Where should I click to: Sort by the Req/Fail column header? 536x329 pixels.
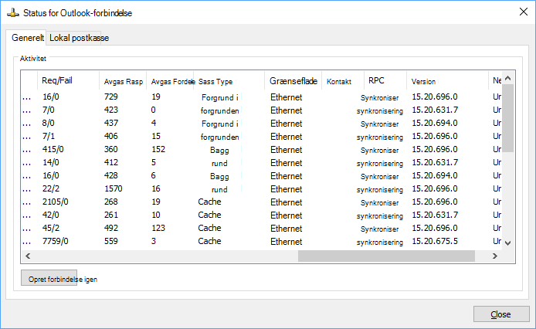tap(68, 81)
